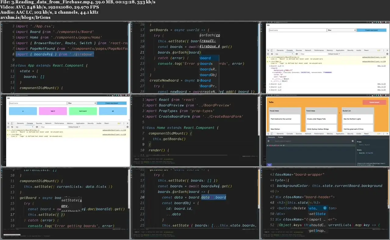
Task: Select the pink test 2 board tile
Action: click(53, 111)
